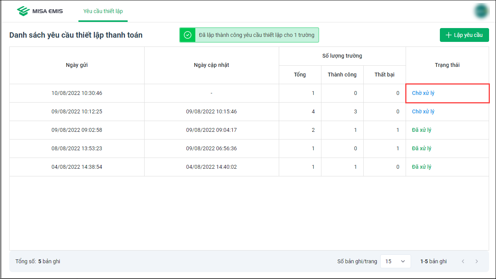Open Chờ xử lý status for 10/08/2022 request
496x279 pixels.
(x=423, y=93)
